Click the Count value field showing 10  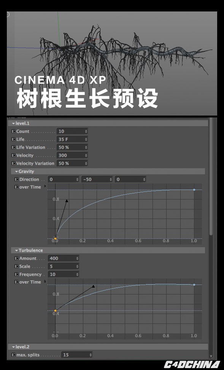click(72, 132)
